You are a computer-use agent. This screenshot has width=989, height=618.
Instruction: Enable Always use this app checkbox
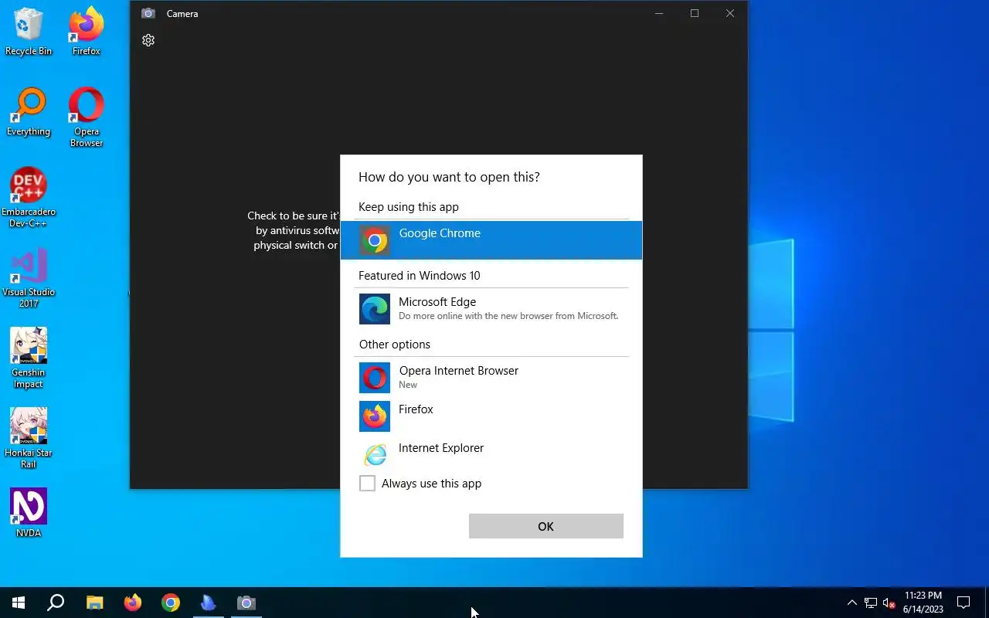click(368, 484)
